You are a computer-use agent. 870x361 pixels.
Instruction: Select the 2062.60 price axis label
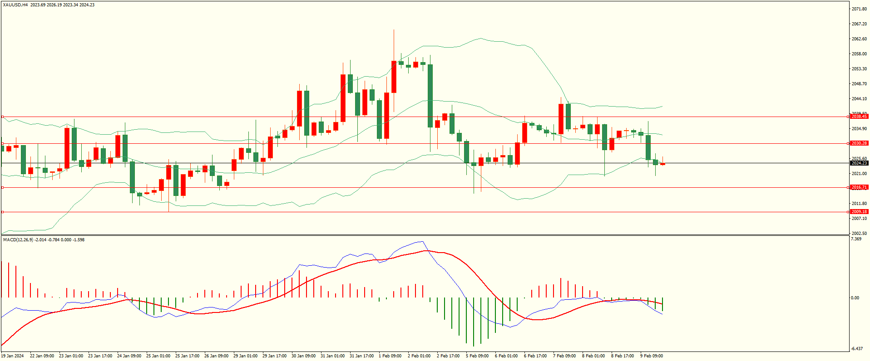[x=859, y=39]
